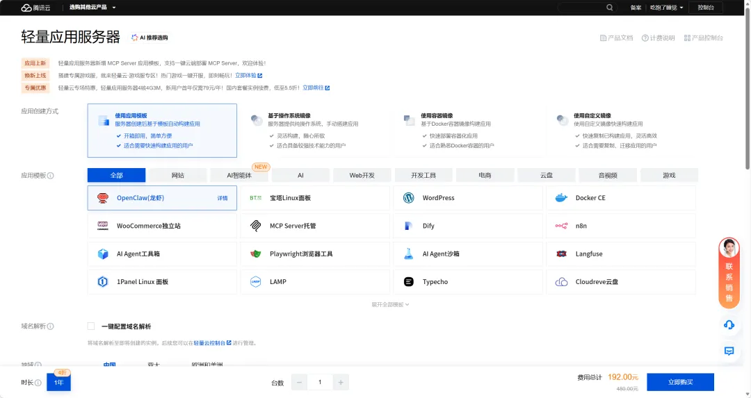Choose the MCP Server托管 icon
Screen dimensions: 751x398
point(256,226)
